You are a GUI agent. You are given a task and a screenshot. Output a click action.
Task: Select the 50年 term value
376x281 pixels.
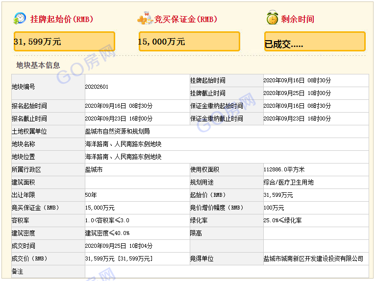pos(91,195)
